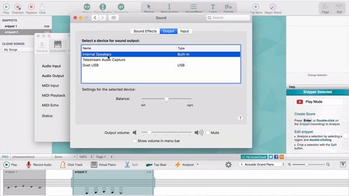Click the Overdub record icon
Viewport: 349px width, 196px height.
pyautogui.click(x=18, y=7)
